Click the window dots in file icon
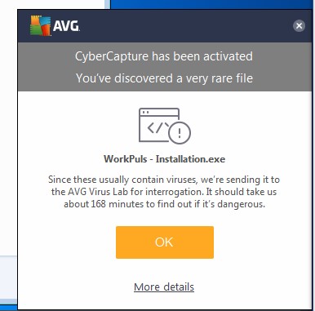Image resolution: width=315 pixels, height=311 pixels. [x=145, y=112]
